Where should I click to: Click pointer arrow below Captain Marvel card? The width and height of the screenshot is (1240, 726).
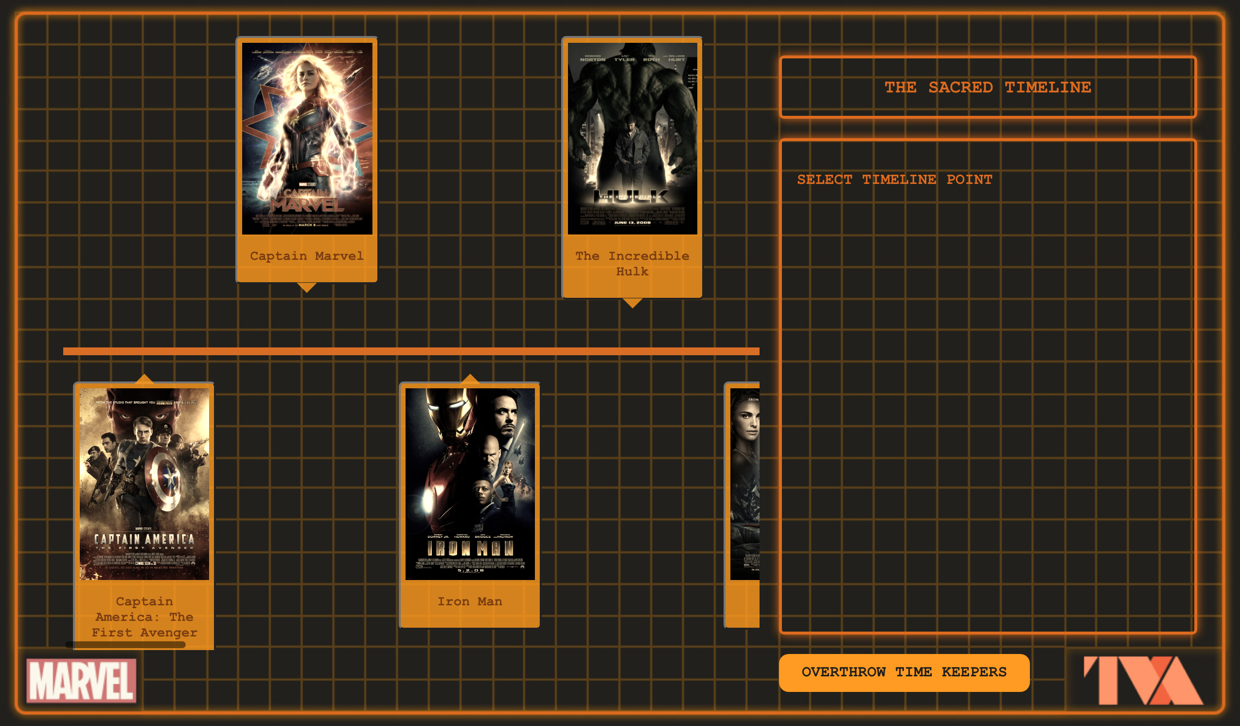[306, 287]
